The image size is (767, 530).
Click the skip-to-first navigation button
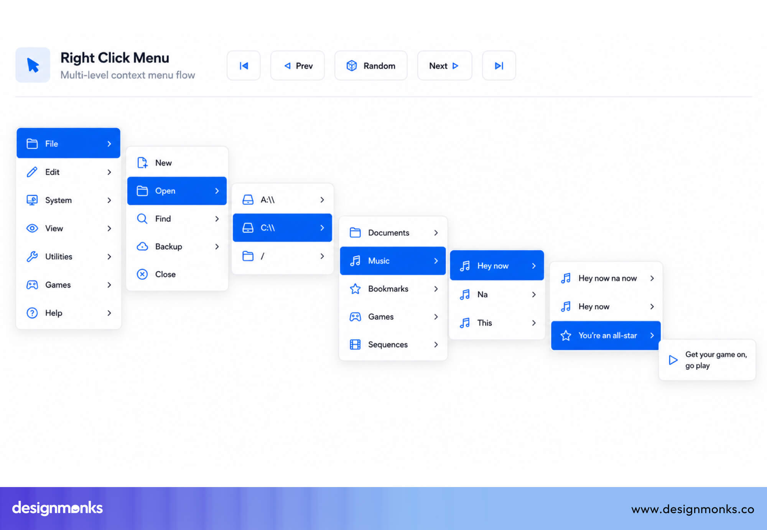[x=244, y=66]
